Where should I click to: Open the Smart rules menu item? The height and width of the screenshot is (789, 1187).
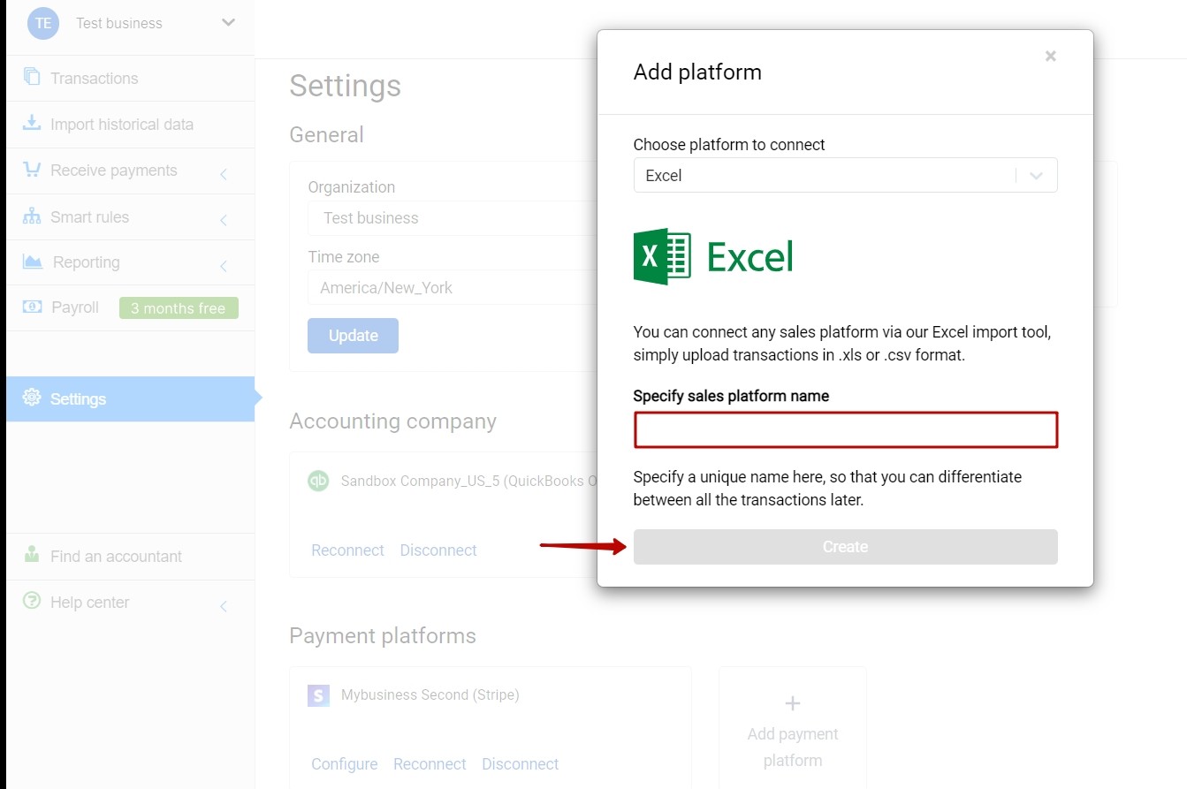89,217
